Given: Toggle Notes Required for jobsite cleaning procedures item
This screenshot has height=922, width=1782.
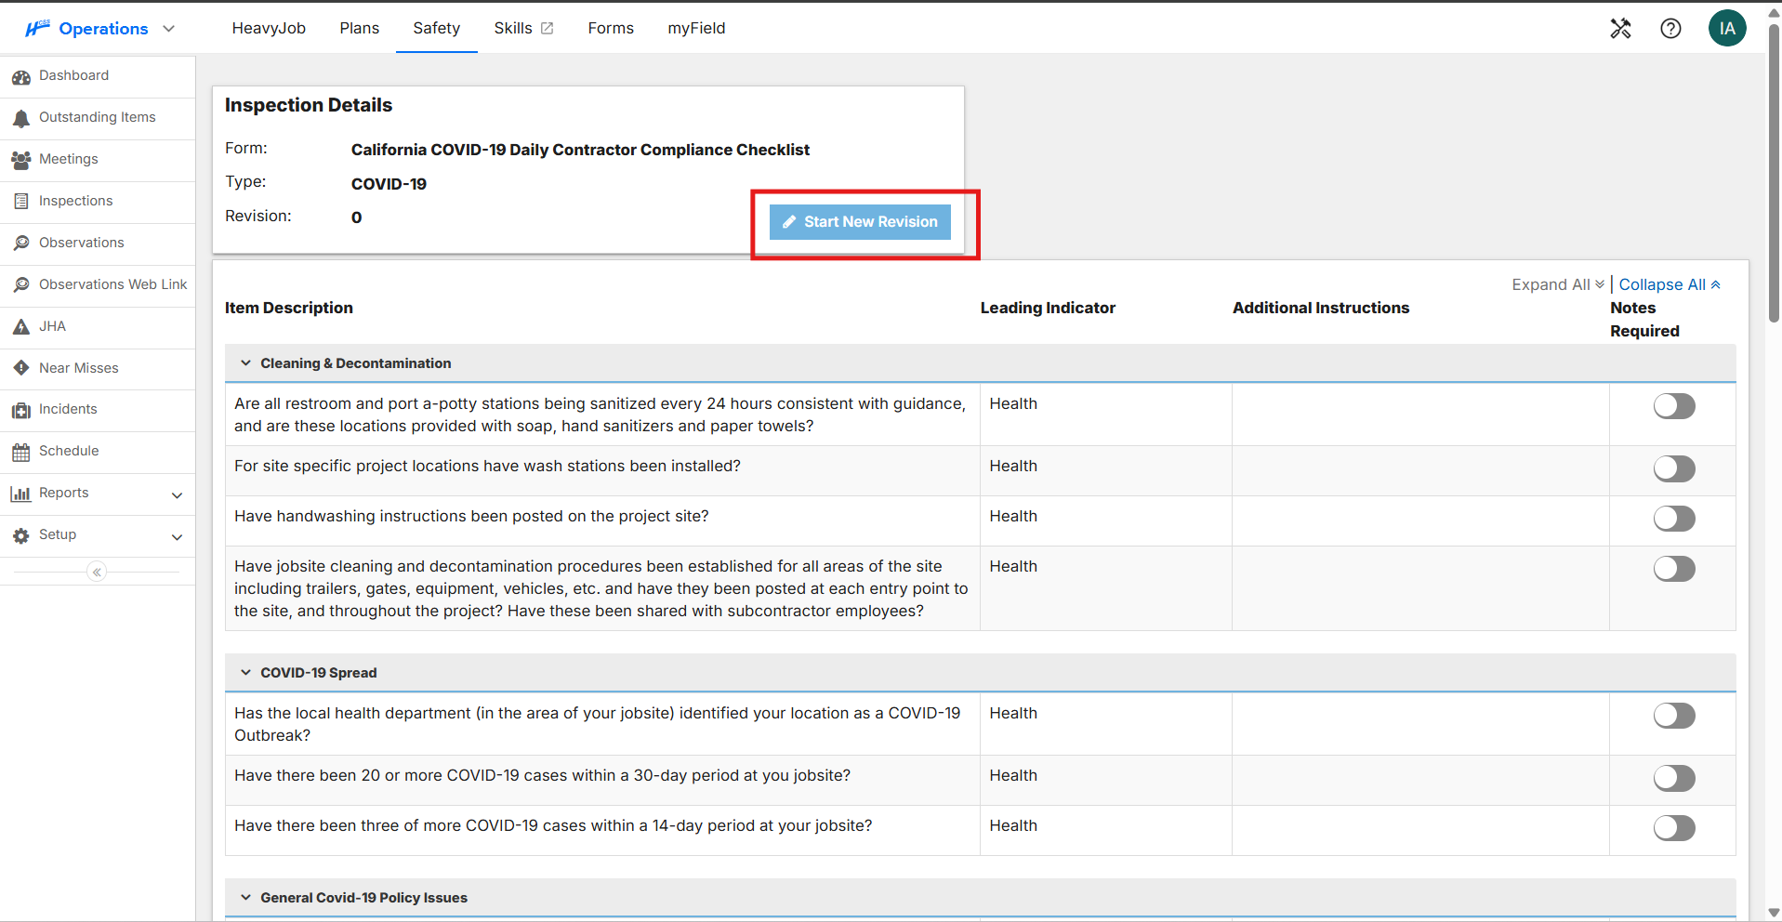Looking at the screenshot, I should pos(1674,569).
